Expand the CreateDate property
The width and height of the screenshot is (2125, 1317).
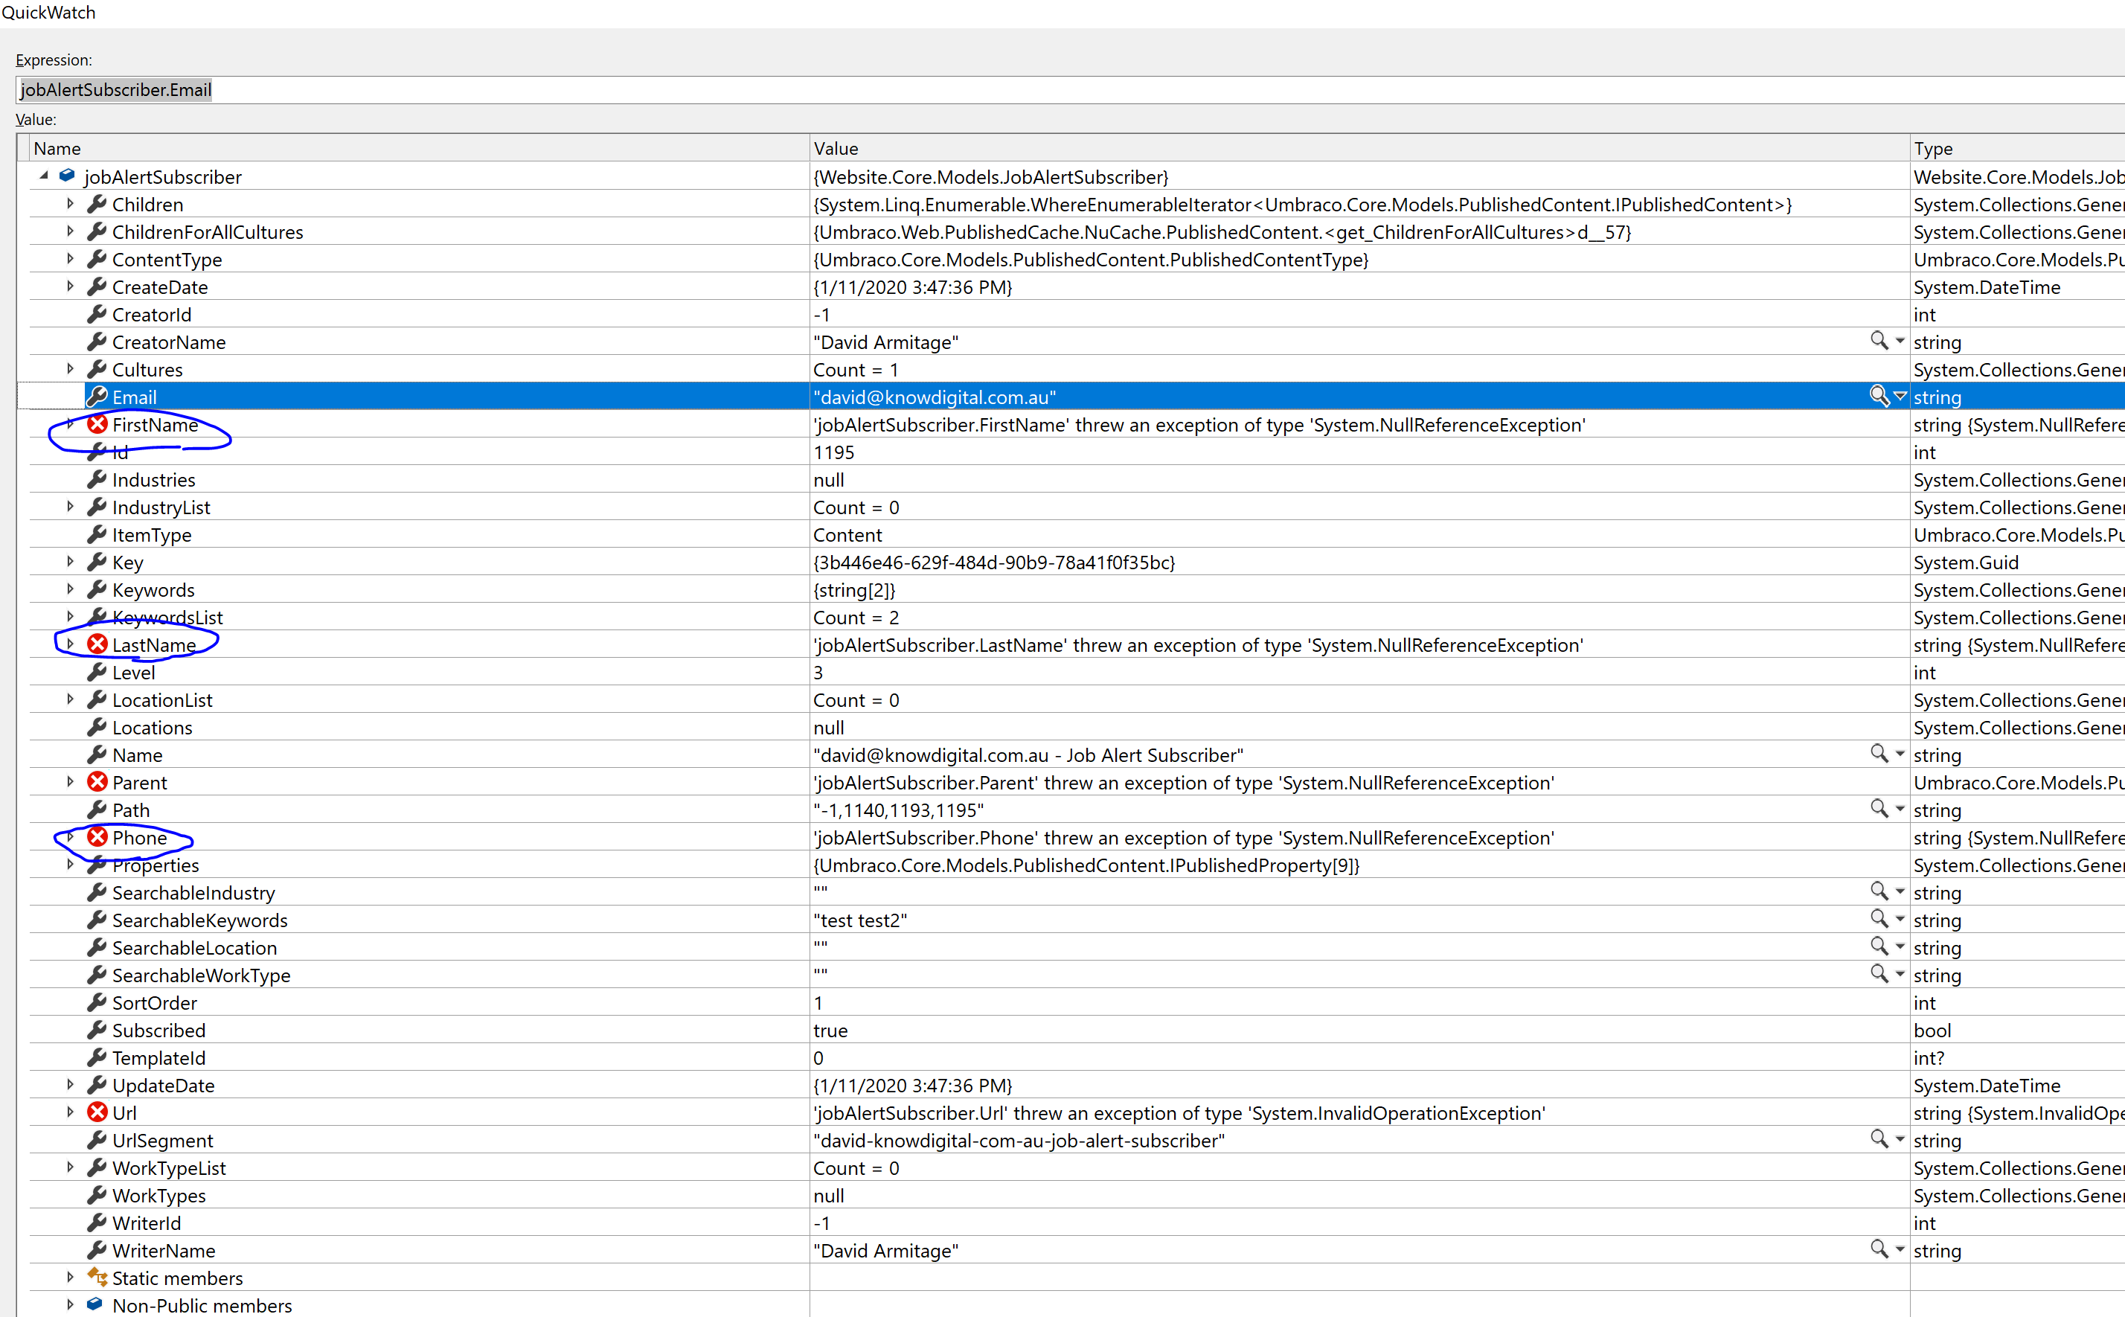[71, 286]
